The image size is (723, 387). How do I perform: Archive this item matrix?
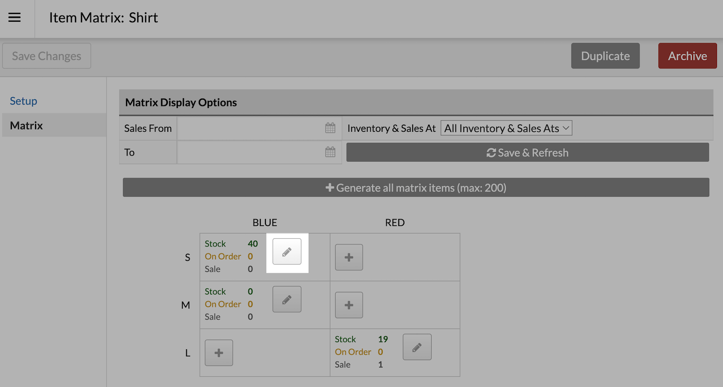pyautogui.click(x=687, y=56)
